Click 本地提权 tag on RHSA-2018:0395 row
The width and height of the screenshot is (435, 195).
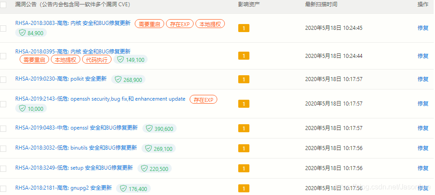coord(66,60)
